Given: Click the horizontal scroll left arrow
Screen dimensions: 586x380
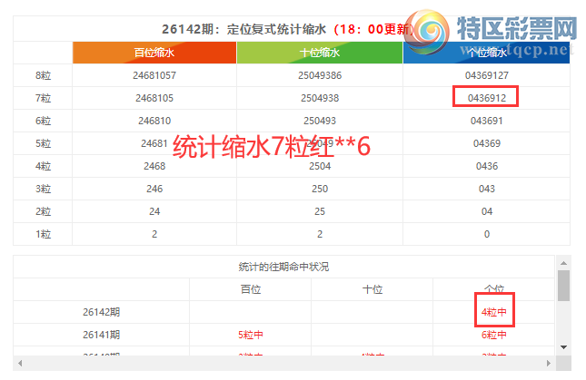Looking at the screenshot, I should coord(20,363).
